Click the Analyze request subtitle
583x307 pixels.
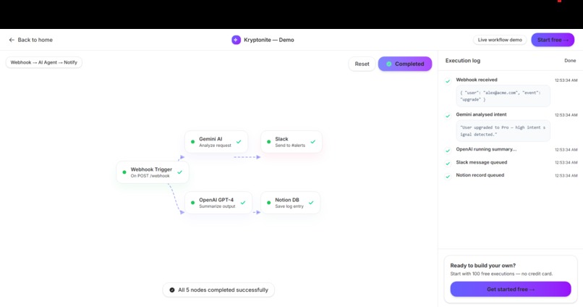pos(215,146)
